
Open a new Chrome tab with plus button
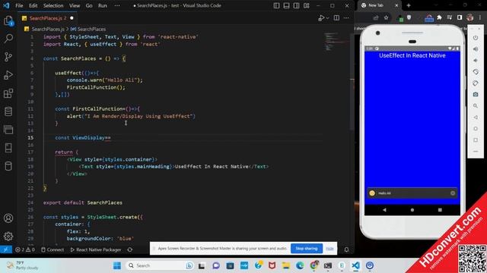409,5
